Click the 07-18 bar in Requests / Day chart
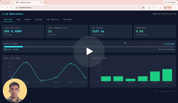178x103 pixels. click(167, 75)
